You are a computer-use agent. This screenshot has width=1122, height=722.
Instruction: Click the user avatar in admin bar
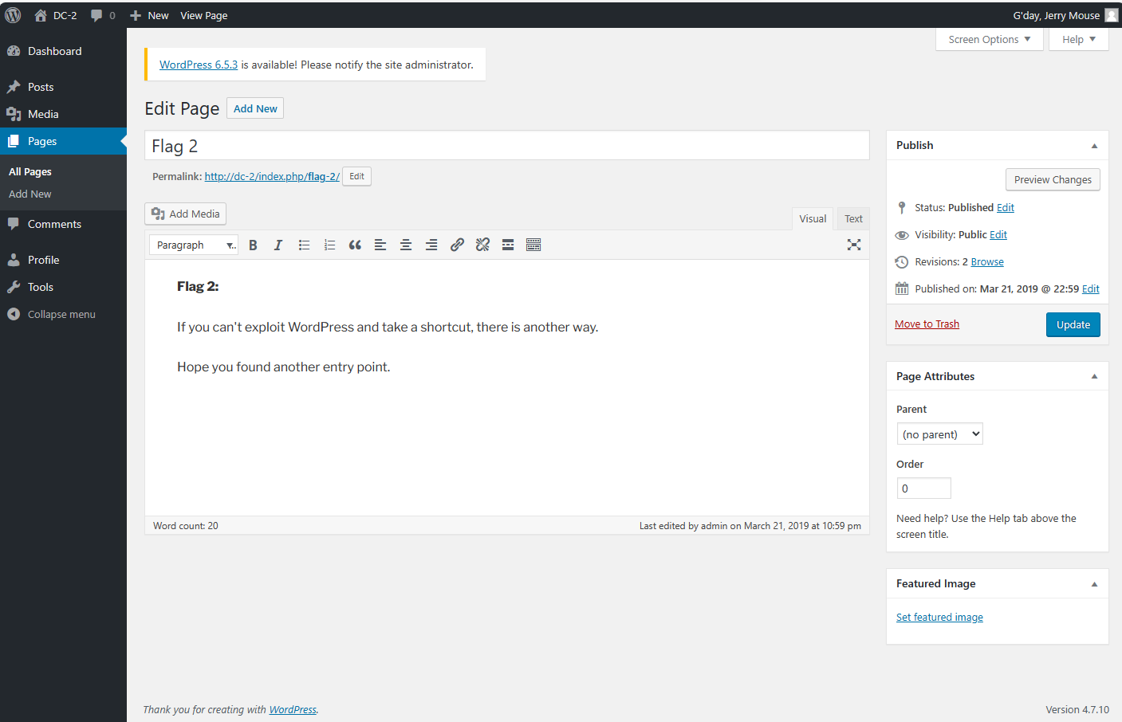click(1112, 15)
